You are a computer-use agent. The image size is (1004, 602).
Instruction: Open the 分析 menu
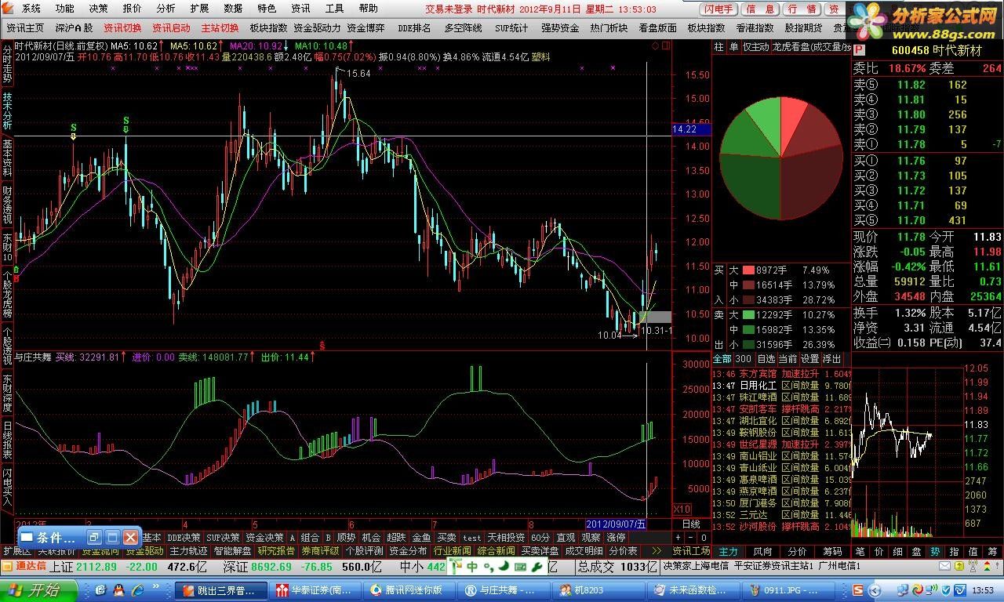[x=166, y=9]
